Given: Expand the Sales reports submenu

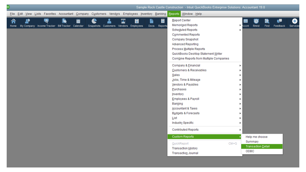Looking at the screenshot, I should click(x=205, y=75).
